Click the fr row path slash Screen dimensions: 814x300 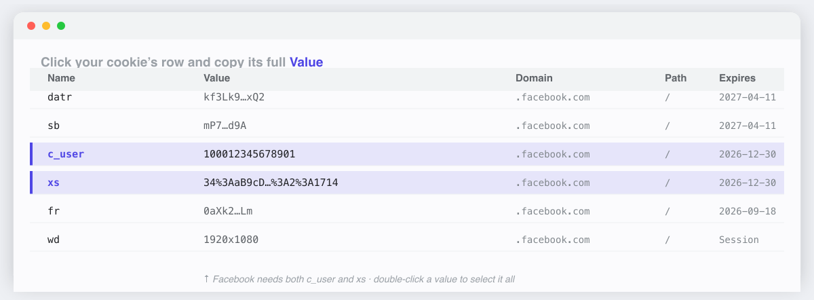pos(667,211)
